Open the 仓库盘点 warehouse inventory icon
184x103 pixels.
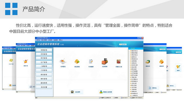click(63, 61)
